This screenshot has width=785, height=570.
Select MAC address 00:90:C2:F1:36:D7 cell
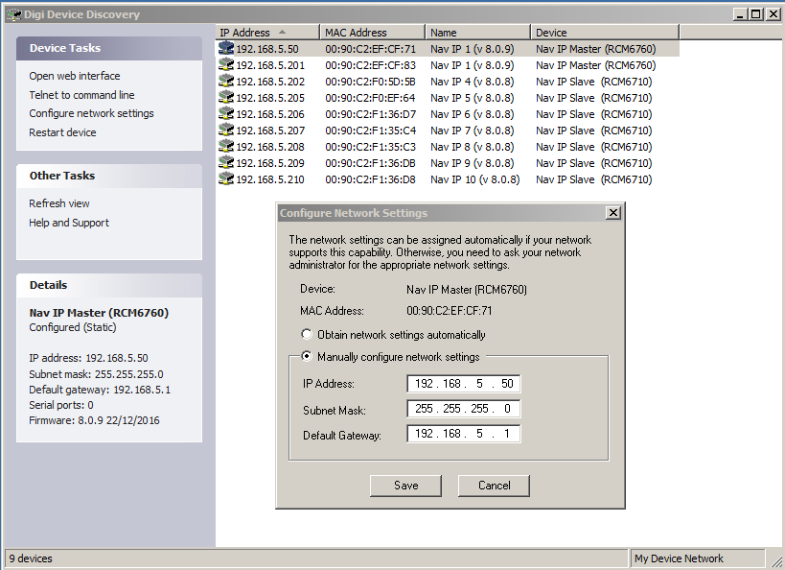[371, 114]
